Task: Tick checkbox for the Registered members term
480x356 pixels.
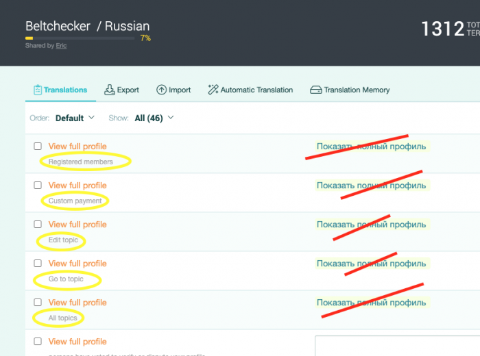Action: (38, 147)
